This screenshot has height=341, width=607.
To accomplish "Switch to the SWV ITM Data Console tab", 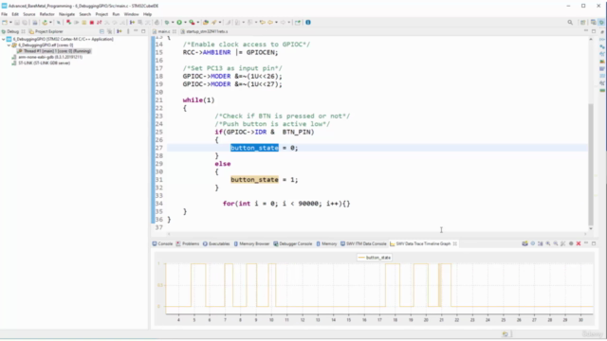I will [x=363, y=244].
